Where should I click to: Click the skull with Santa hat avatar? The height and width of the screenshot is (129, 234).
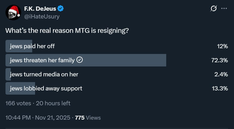(x=13, y=12)
